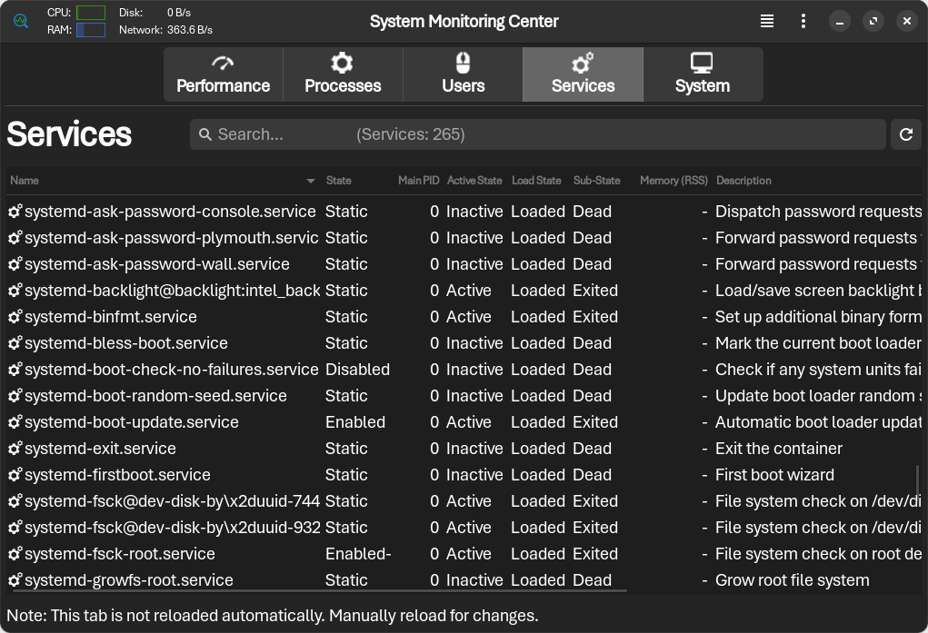Select the systemd-firstboot.service row

point(118,475)
